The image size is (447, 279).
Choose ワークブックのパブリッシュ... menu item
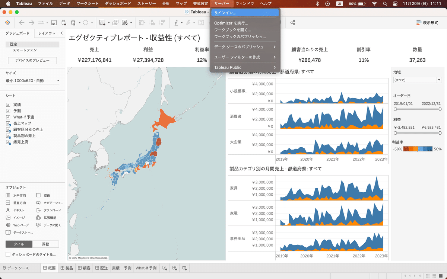[x=245, y=37]
